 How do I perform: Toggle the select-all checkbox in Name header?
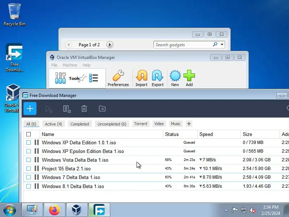point(29,134)
